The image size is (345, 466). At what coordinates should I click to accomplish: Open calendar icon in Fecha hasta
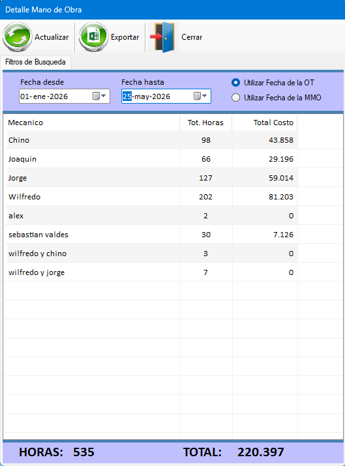click(x=197, y=96)
